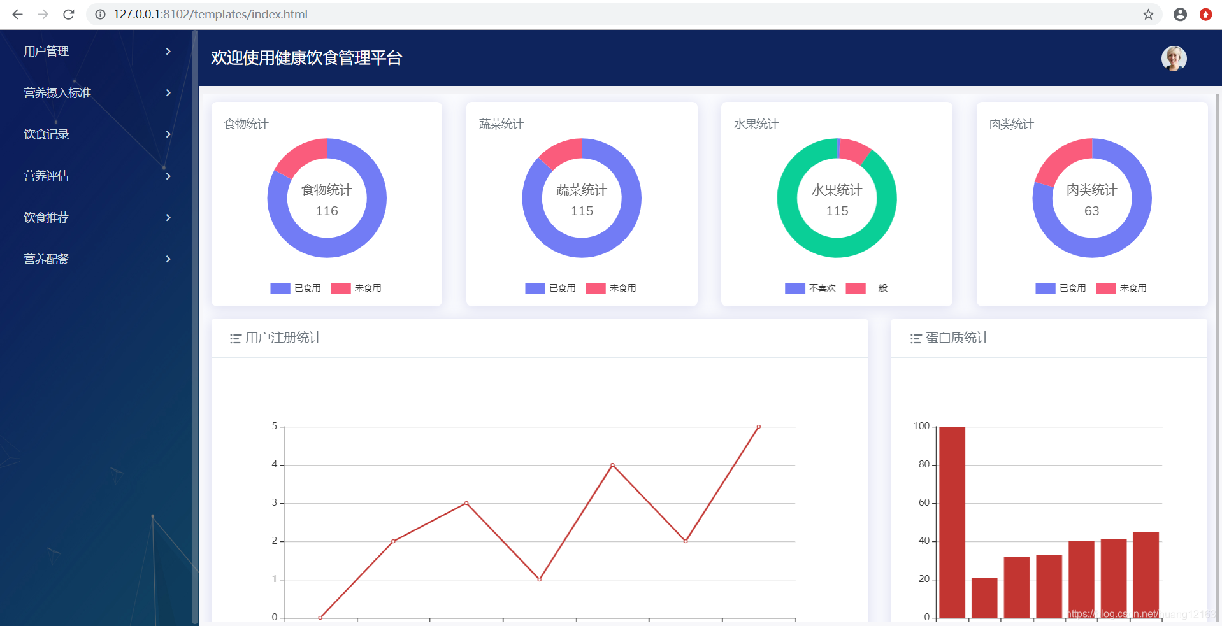
Task: Open the 饮食推荐 sidebar menu
Action: (96, 218)
